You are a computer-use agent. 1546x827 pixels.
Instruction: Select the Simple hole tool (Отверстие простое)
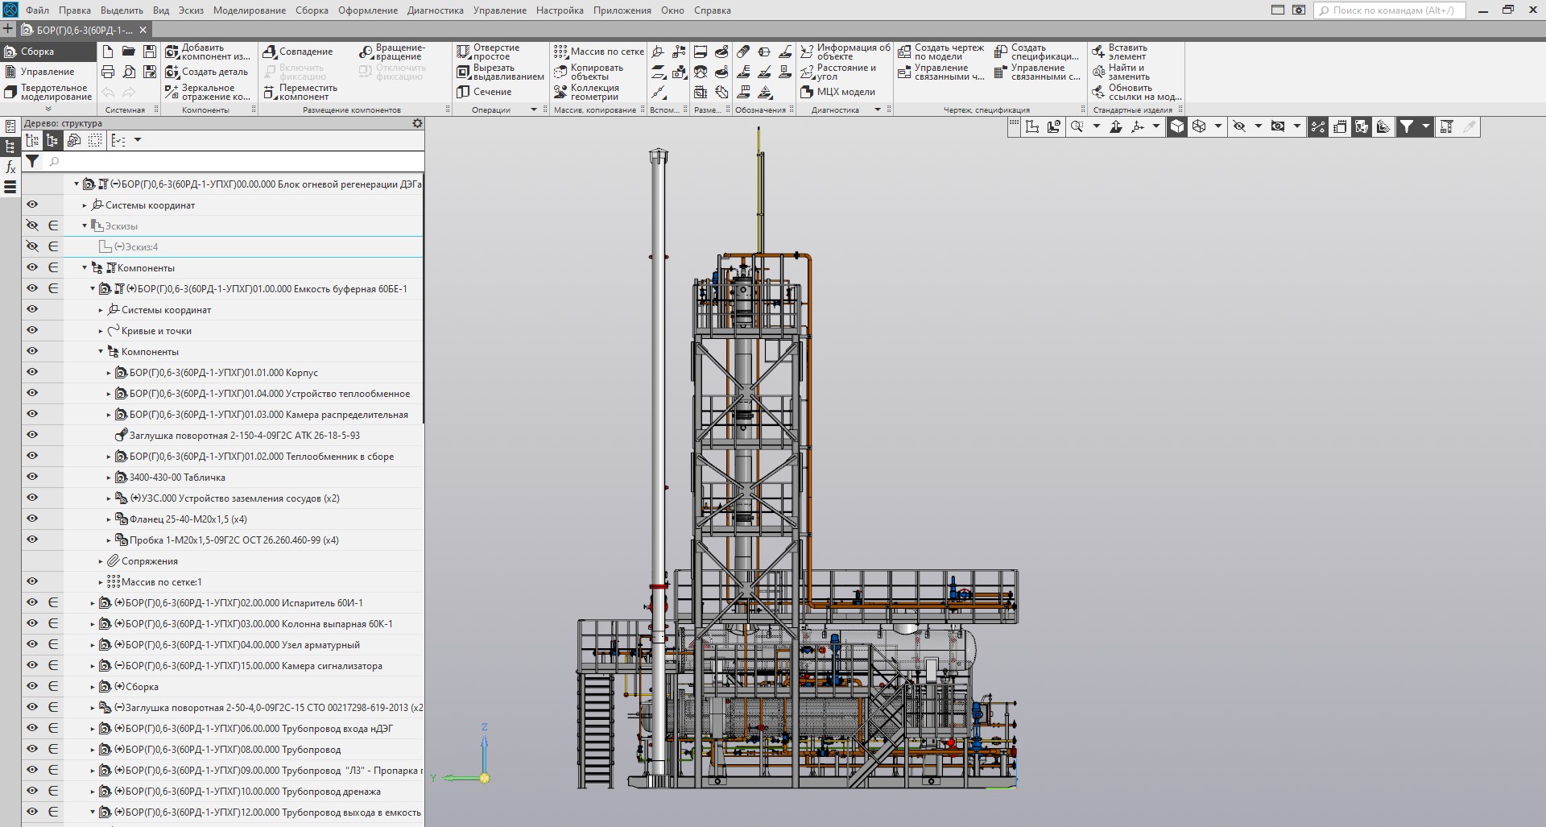coord(463,52)
